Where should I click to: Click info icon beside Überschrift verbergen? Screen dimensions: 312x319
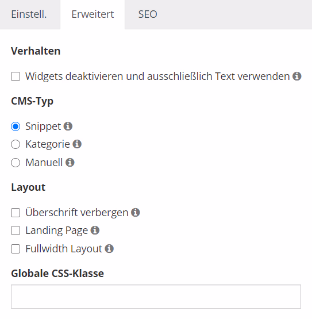point(136,213)
